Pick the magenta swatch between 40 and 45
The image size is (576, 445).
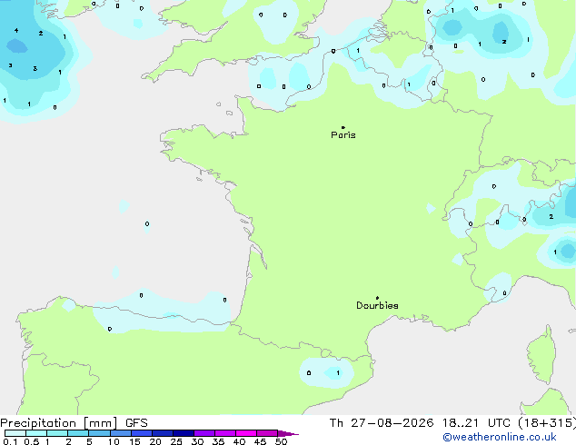(246, 433)
